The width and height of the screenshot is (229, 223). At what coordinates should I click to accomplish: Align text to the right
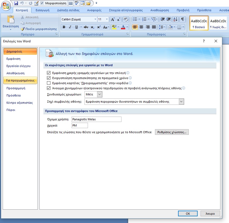coord(148,27)
